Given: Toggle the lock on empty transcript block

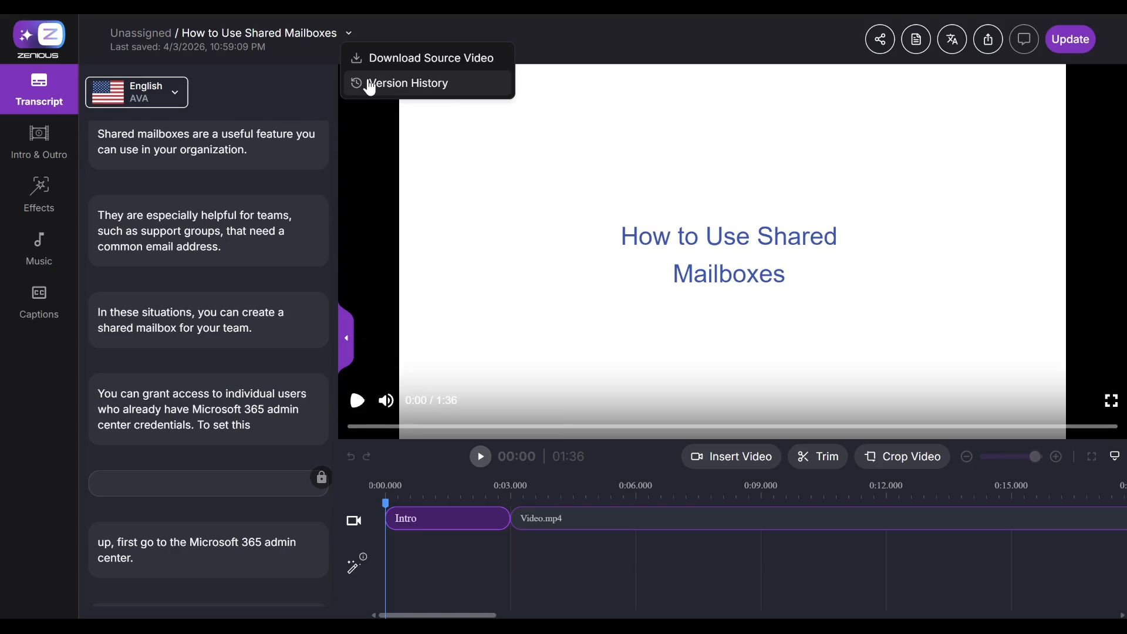Looking at the screenshot, I should (x=321, y=477).
